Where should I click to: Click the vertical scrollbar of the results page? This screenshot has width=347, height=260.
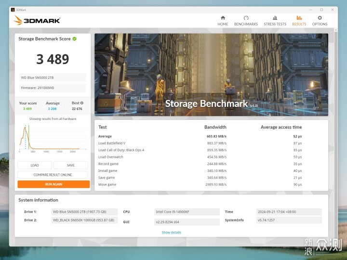[336, 137]
